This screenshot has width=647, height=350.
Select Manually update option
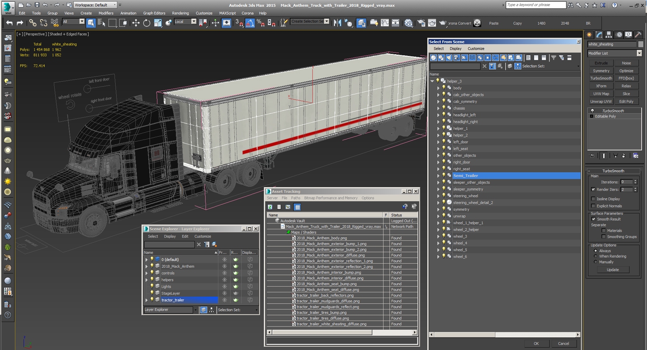[595, 262]
